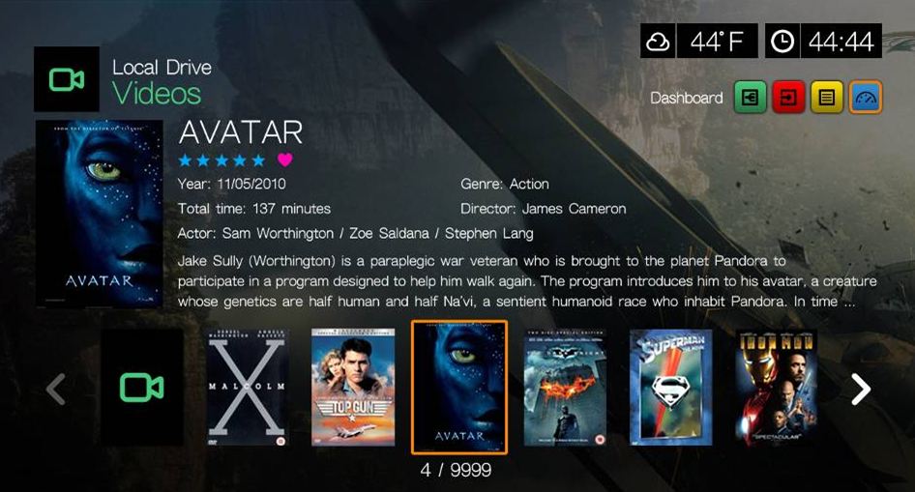The width and height of the screenshot is (915, 492).
Task: Select the green dashboard button
Action: pos(750,98)
